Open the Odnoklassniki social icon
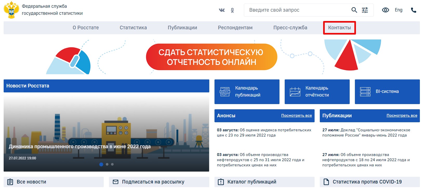The height and width of the screenshot is (190, 423). pos(232,10)
